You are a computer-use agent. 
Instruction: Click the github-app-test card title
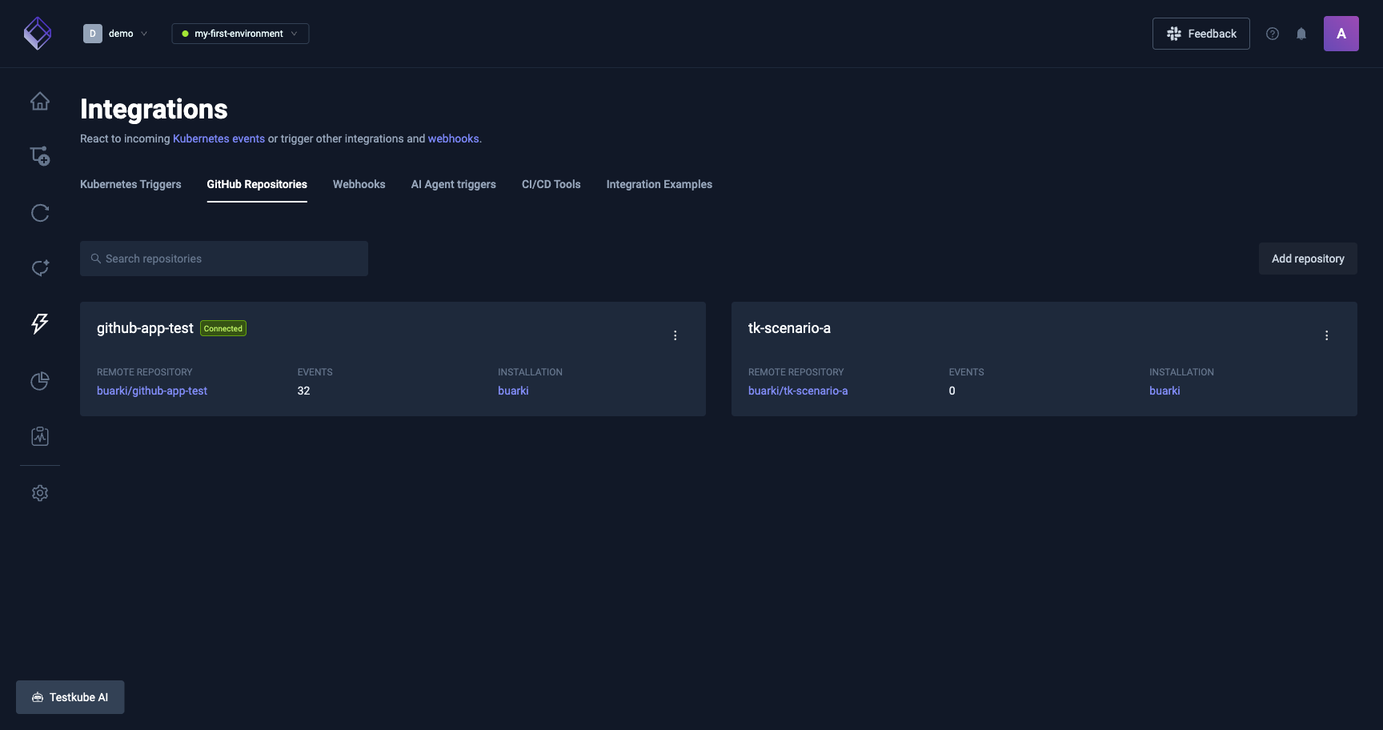click(x=145, y=328)
